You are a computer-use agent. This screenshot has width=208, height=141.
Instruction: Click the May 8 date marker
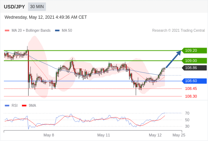point(49,135)
